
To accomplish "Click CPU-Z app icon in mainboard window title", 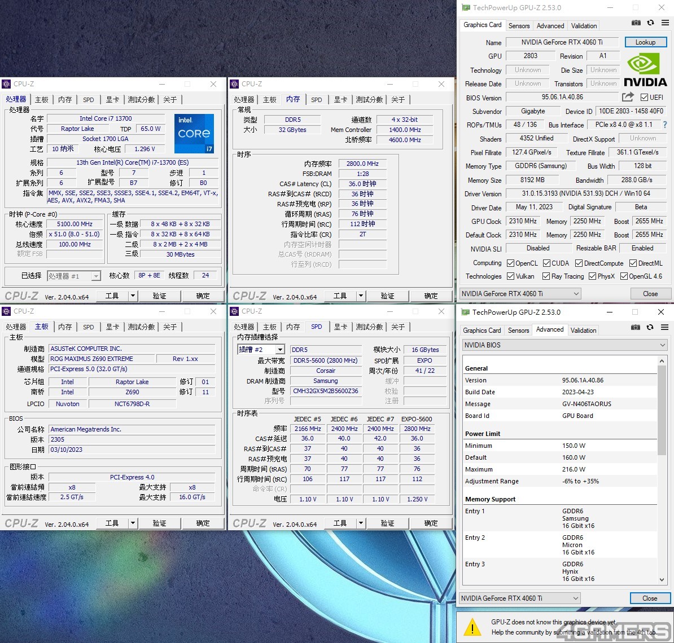I will pos(6,311).
